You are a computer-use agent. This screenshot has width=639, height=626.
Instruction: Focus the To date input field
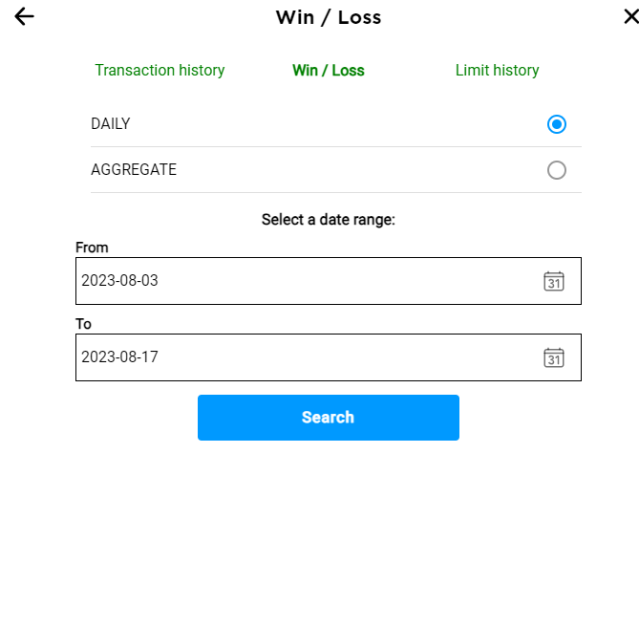pyautogui.click(x=329, y=357)
